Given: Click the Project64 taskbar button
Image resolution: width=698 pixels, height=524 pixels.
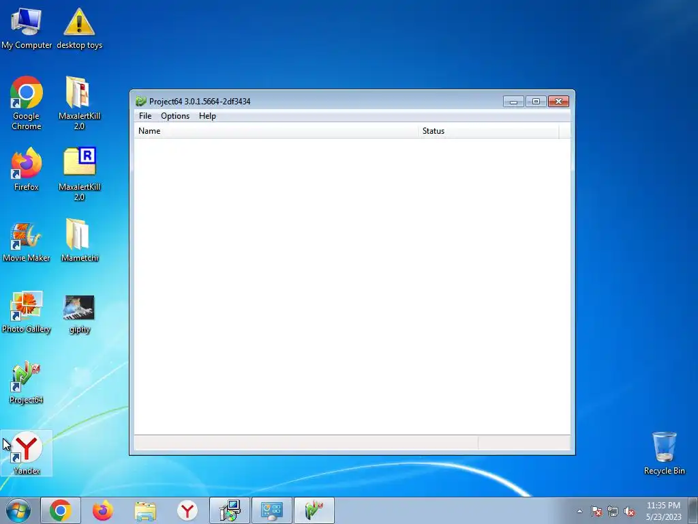Looking at the screenshot, I should pyautogui.click(x=314, y=510).
